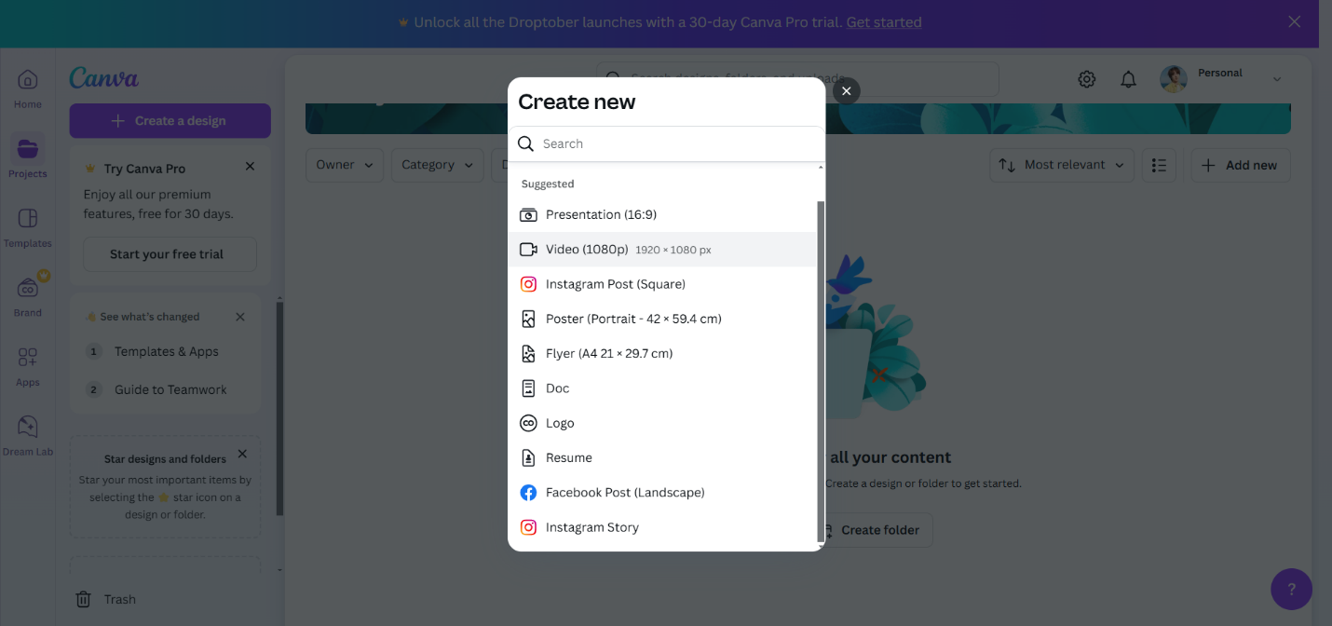Follow the Get started banner link
The width and height of the screenshot is (1332, 626).
(x=884, y=22)
